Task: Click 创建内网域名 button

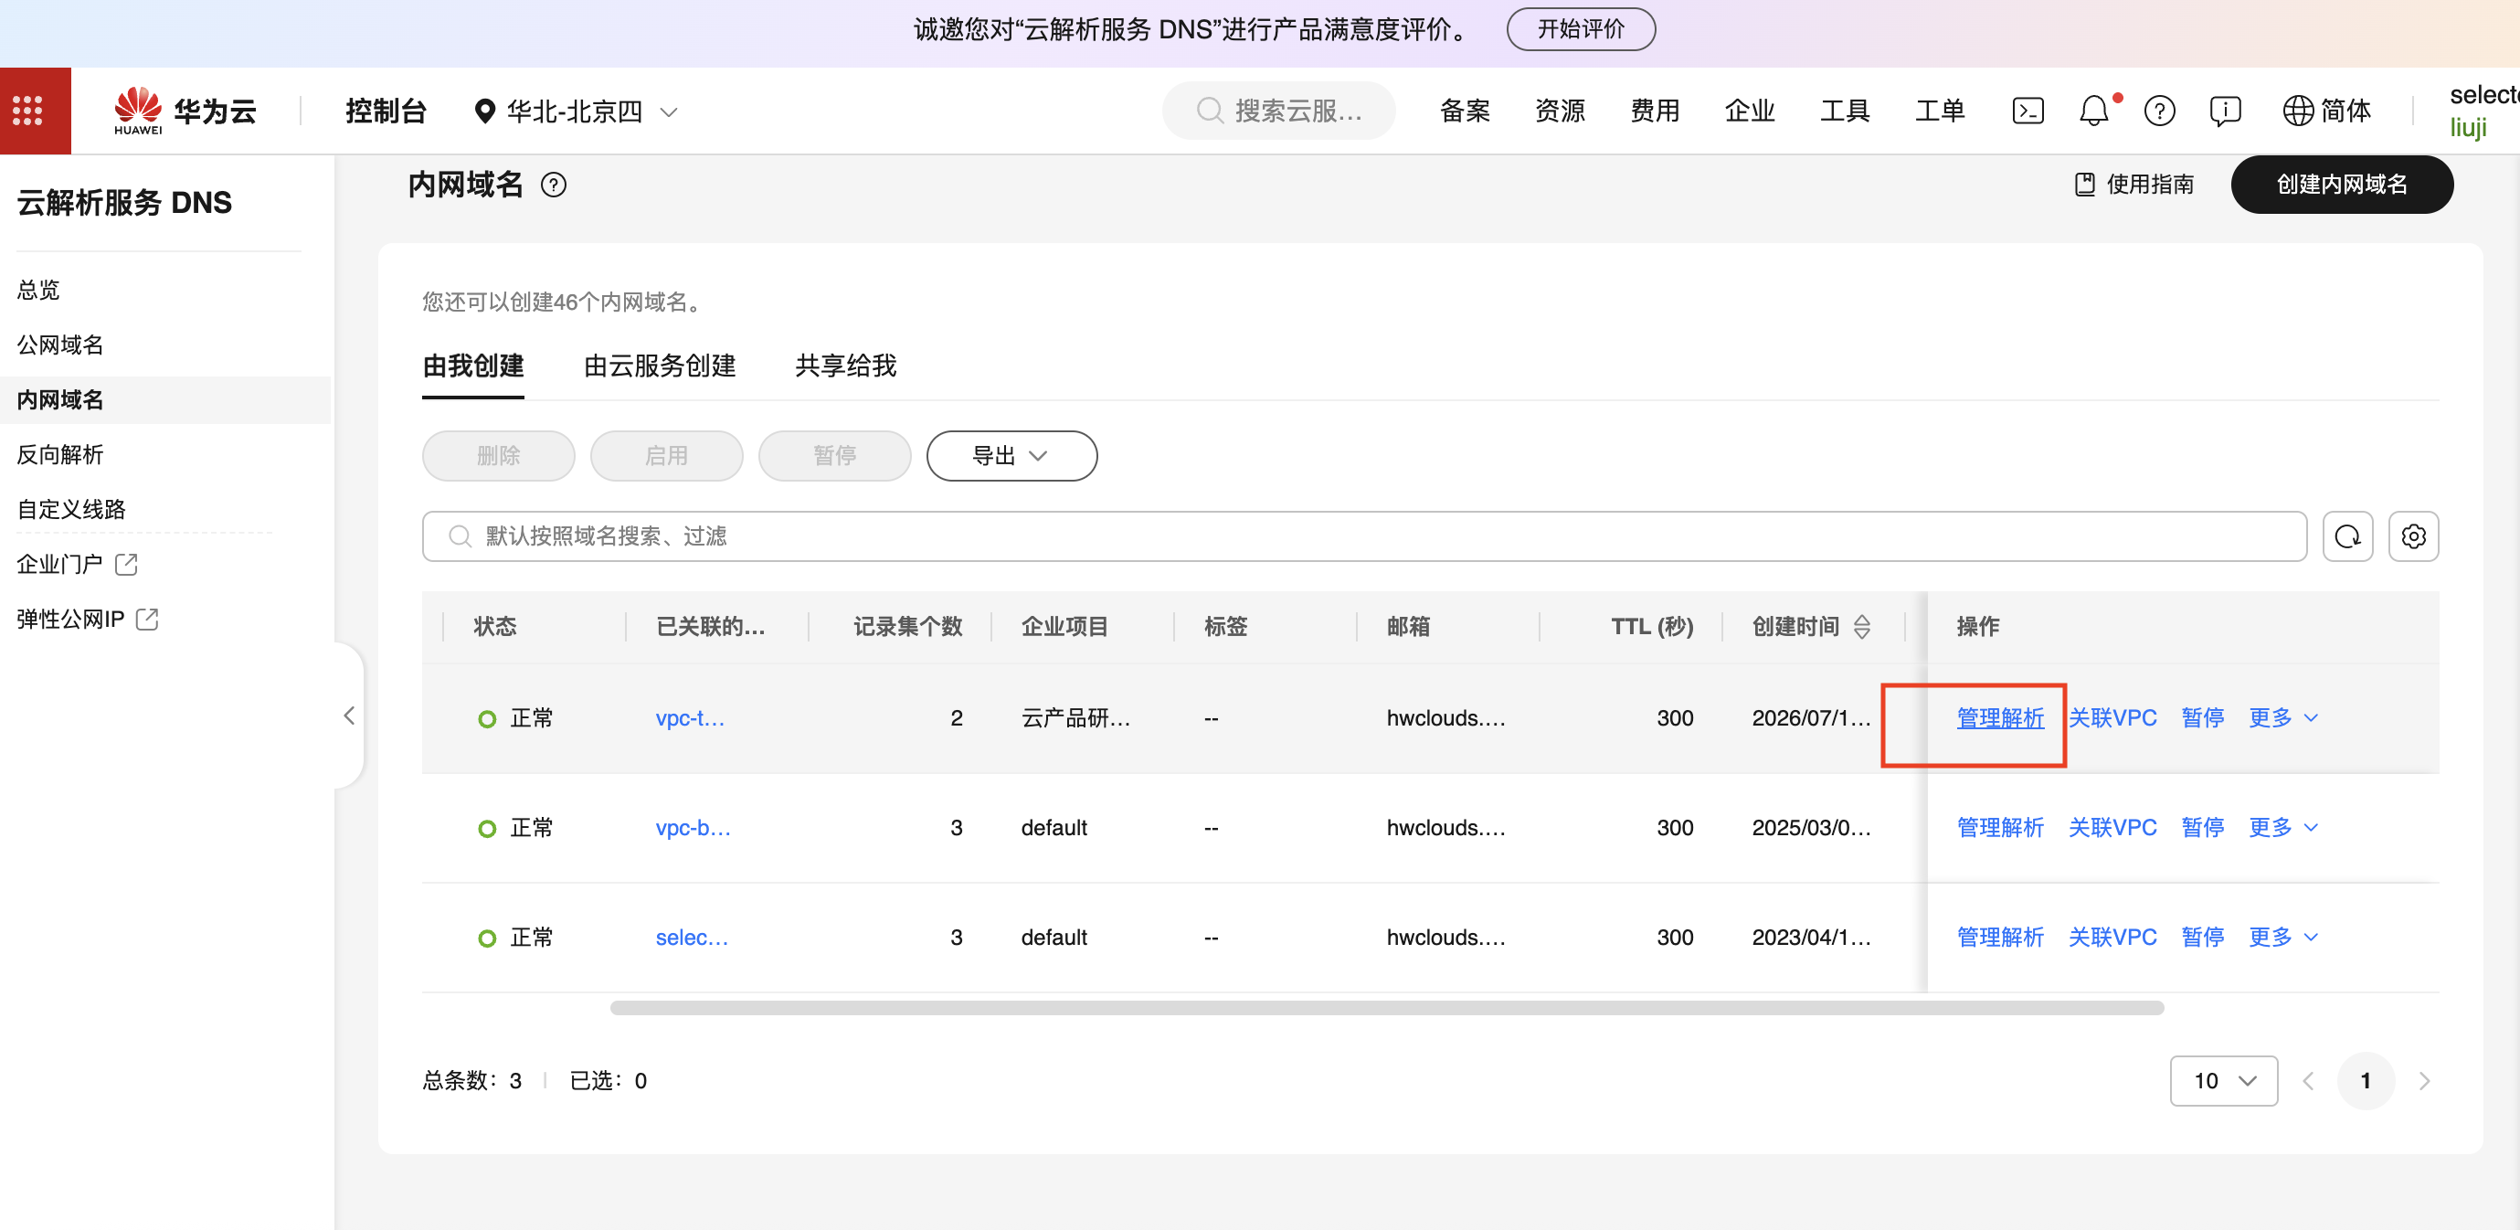Action: click(x=2342, y=184)
